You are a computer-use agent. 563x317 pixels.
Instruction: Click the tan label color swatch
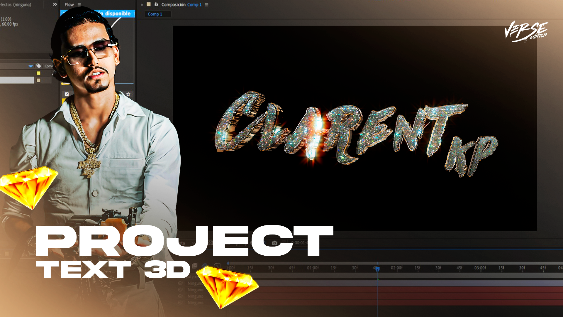point(38,80)
